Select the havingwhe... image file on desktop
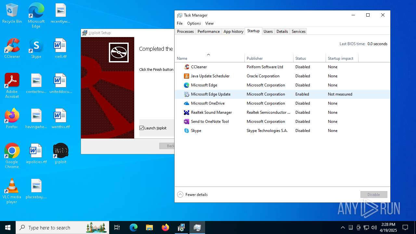The image size is (416, 234). (x=36, y=119)
